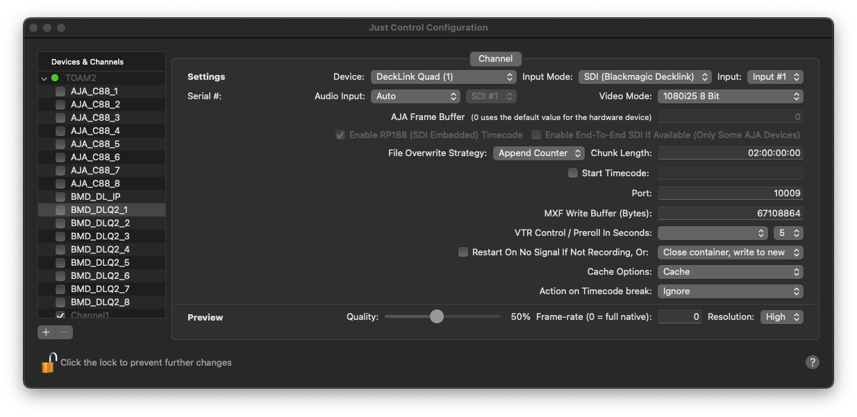Open the preview Resolution High dropdown
This screenshot has height=417, width=857.
[x=782, y=317]
